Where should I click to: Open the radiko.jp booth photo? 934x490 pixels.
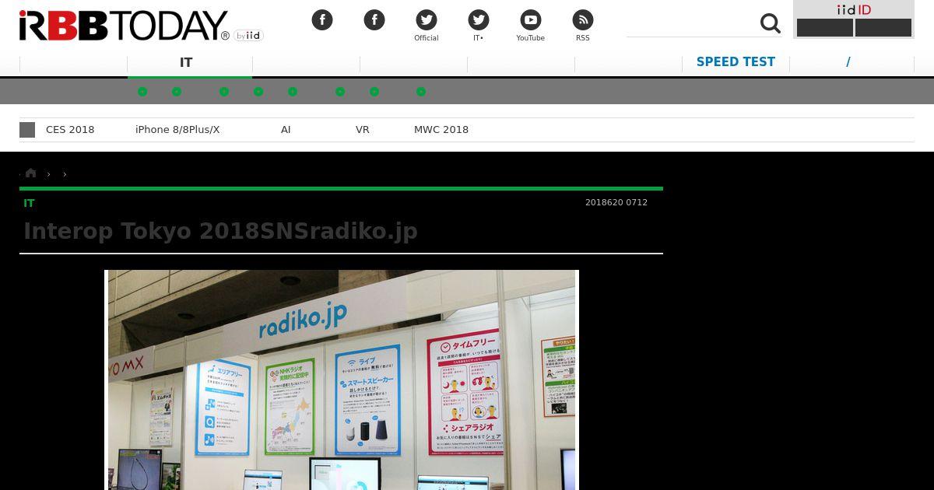[342, 380]
